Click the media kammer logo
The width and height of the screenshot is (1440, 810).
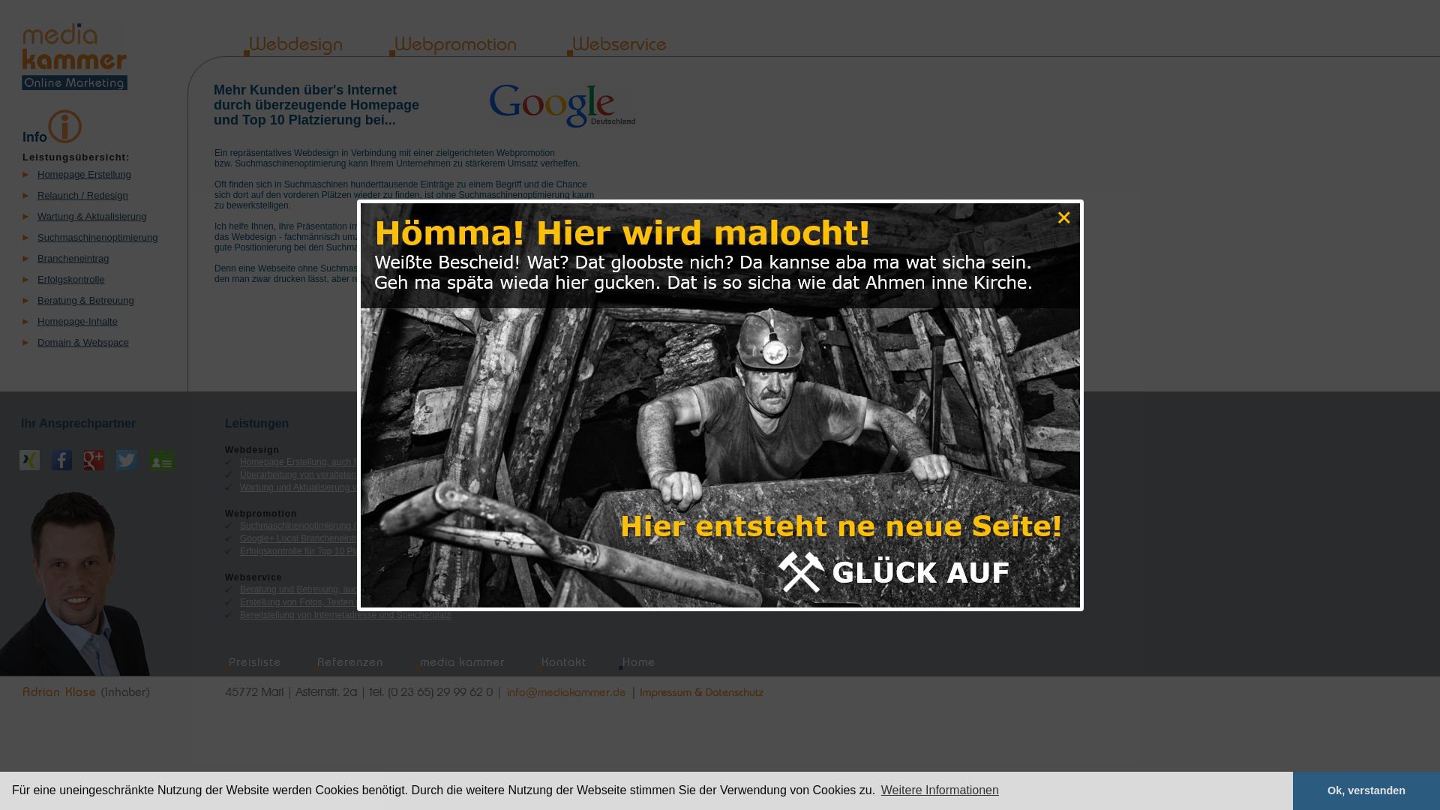click(x=74, y=56)
